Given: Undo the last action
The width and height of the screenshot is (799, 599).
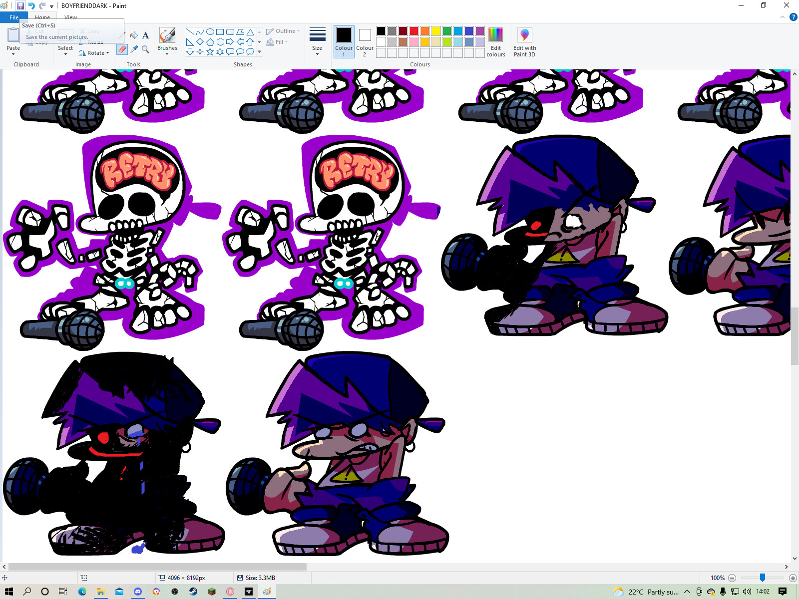Looking at the screenshot, I should 31,6.
